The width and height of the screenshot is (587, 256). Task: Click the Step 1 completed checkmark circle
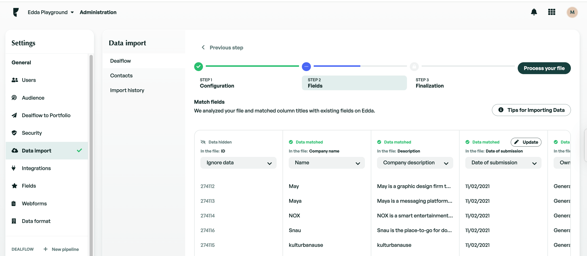[199, 66]
